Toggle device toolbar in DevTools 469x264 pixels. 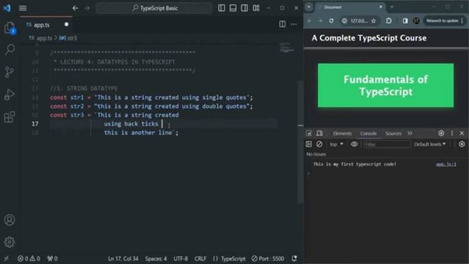click(x=319, y=133)
